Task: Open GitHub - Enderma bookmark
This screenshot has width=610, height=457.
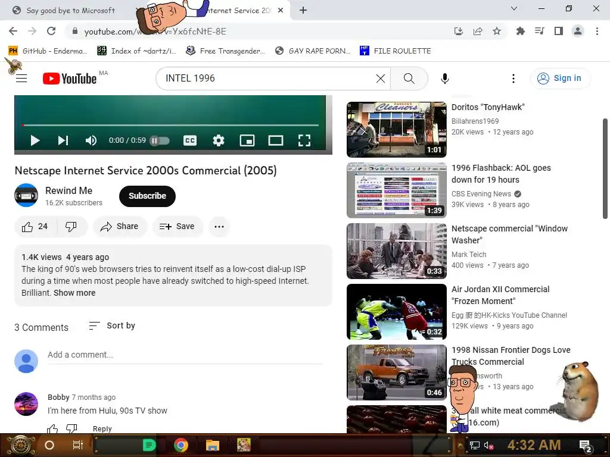Action: click(x=48, y=51)
